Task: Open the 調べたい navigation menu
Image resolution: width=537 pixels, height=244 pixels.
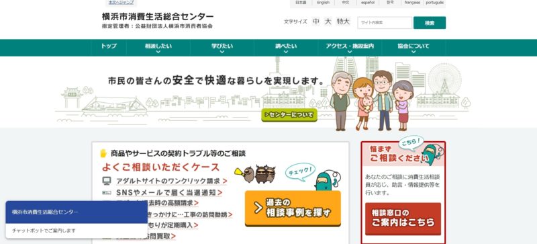Action: click(x=286, y=46)
